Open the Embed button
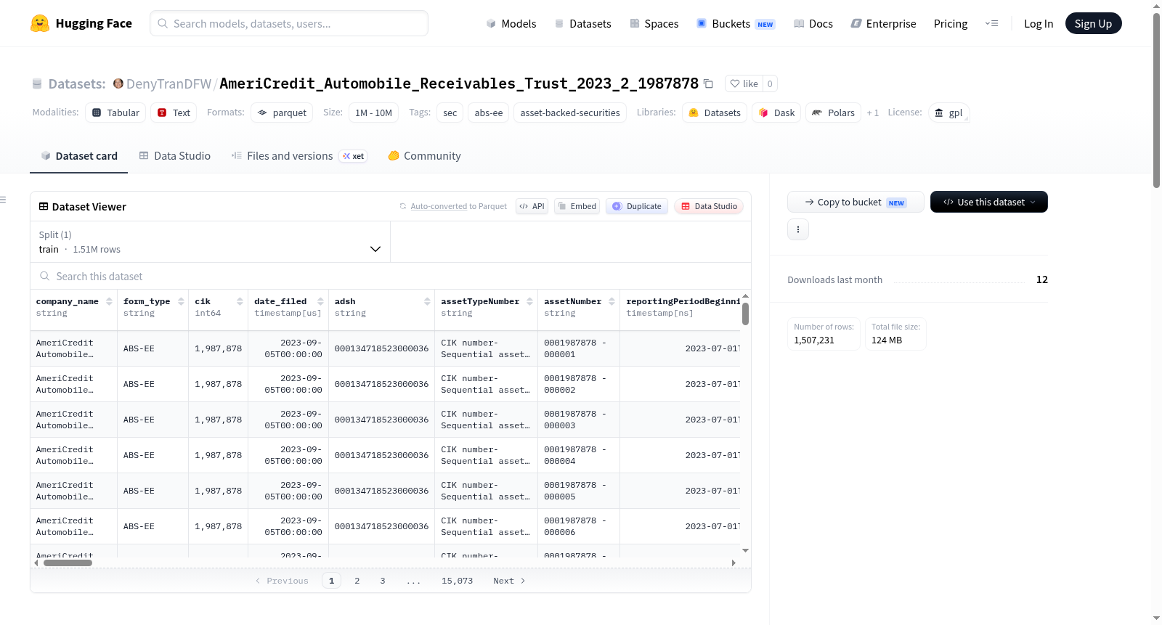1162x625 pixels. (x=577, y=206)
